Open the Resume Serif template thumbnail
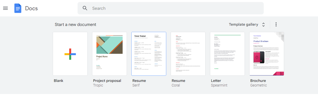The height and width of the screenshot is (95, 318). coord(149,54)
